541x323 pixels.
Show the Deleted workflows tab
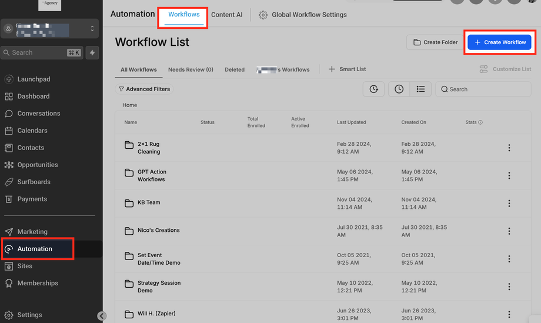click(235, 69)
